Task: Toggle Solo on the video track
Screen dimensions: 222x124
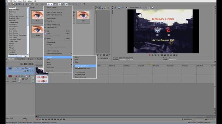Action: point(33,68)
